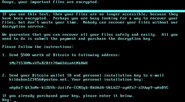This screenshot has width=185, height=102.
Task: Click the step '1.' number marker
Action: [x=4, y=55]
